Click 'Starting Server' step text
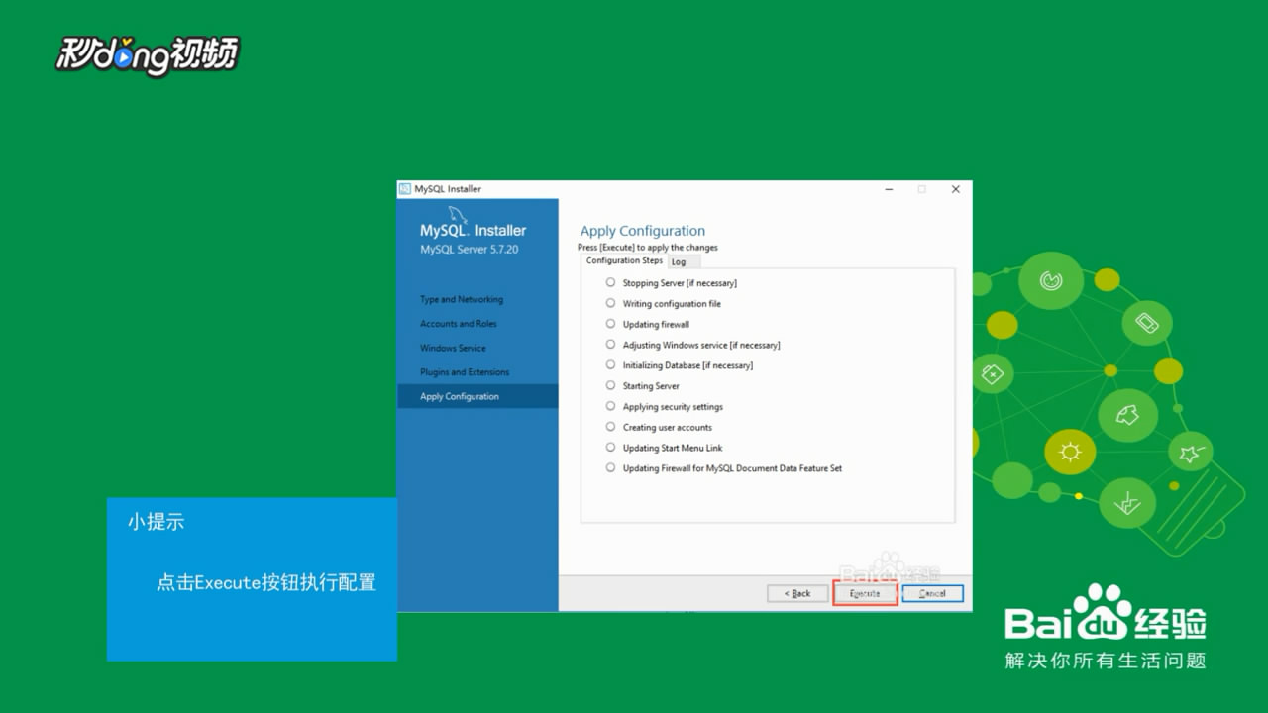The height and width of the screenshot is (713, 1268). pyautogui.click(x=651, y=386)
